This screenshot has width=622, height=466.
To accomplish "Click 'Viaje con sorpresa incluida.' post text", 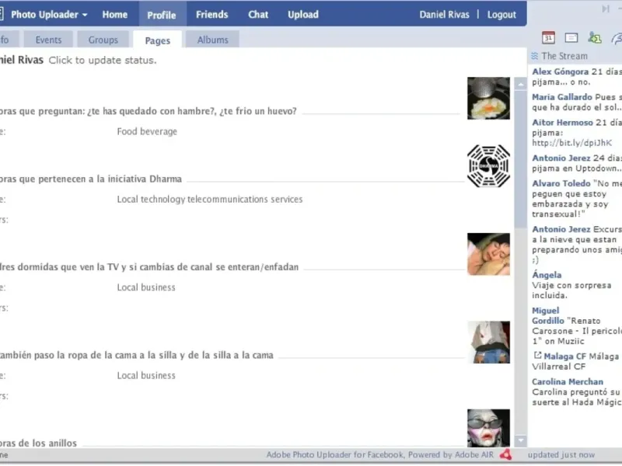I will point(571,290).
